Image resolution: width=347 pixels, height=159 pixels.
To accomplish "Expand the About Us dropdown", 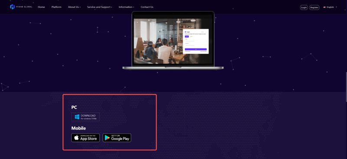I will 74,7.
